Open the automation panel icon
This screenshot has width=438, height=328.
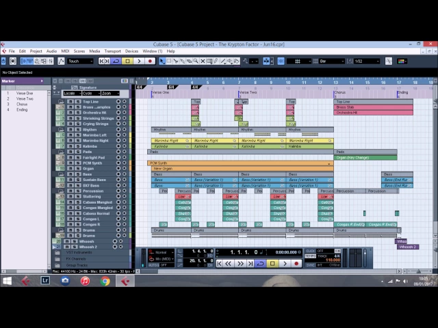61,61
